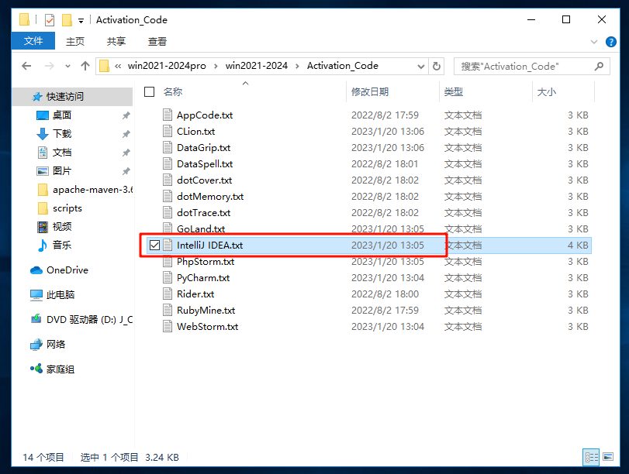Switch to the 共享 ribbon tab

point(116,41)
